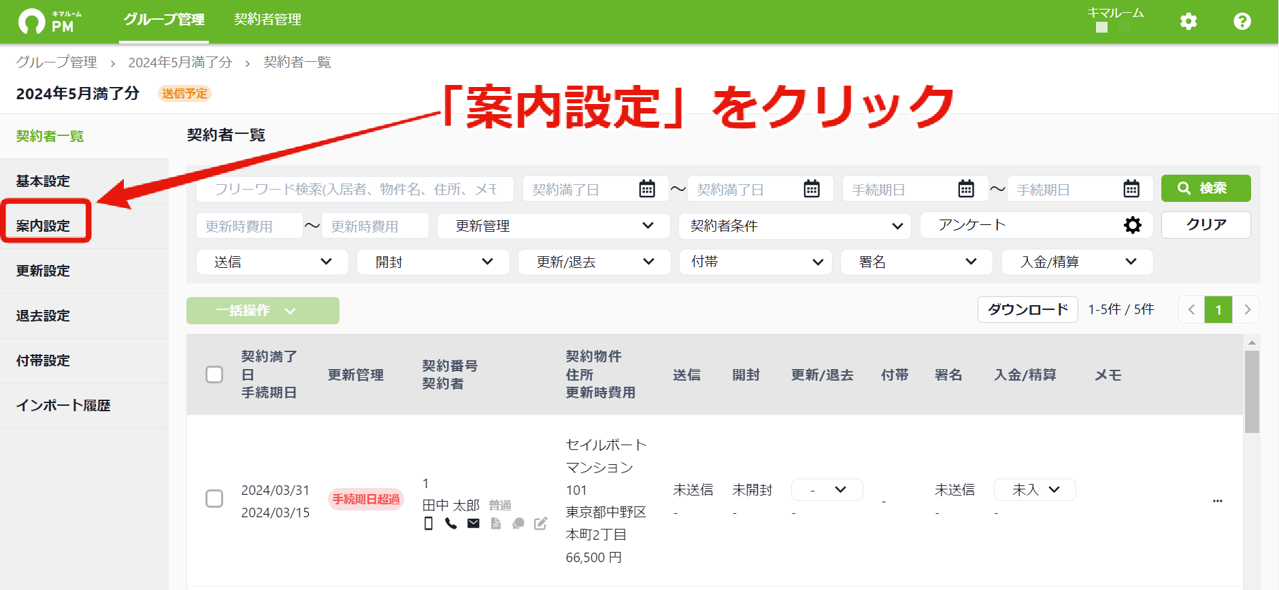Click the 更新管理 column header
Image resolution: width=1279 pixels, height=590 pixels.
coord(356,375)
